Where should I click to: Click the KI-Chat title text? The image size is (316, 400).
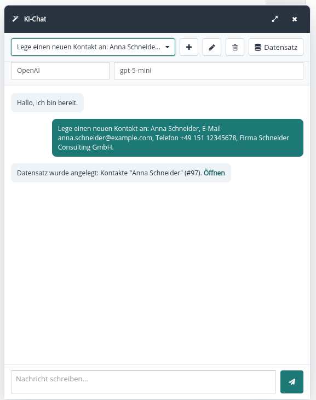pos(35,19)
